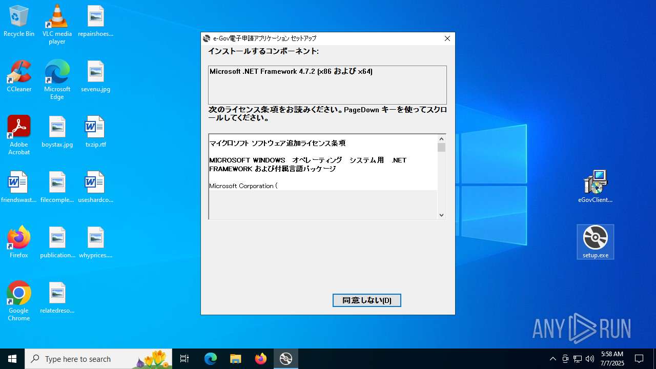This screenshot has height=369, width=656.
Task: Select the filecomple image file icon
Action: [x=57, y=188]
